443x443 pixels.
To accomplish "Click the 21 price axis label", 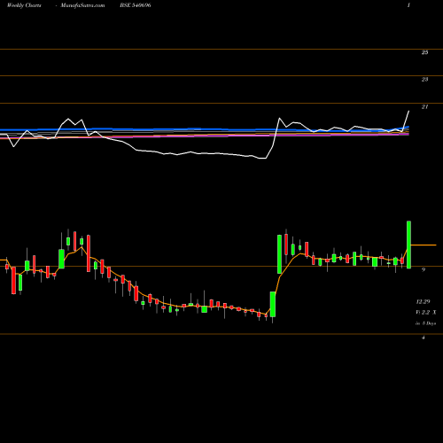I will coord(424,106).
